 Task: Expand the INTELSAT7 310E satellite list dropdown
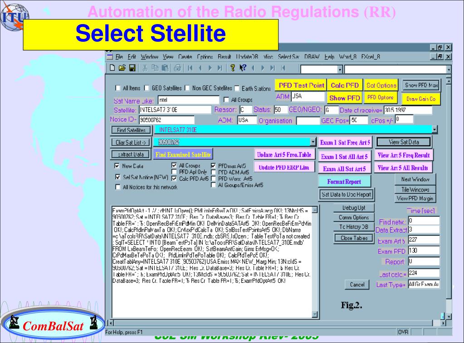click(435, 130)
